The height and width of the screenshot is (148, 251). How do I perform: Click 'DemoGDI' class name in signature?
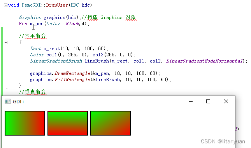click(31, 5)
